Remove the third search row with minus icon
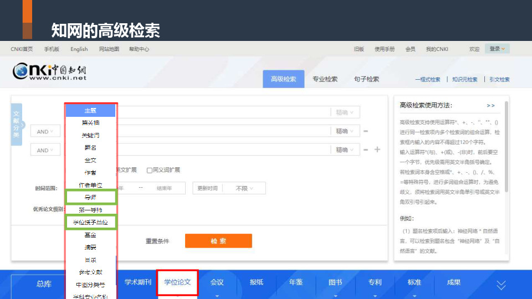This screenshot has height=299, width=532. [x=366, y=149]
